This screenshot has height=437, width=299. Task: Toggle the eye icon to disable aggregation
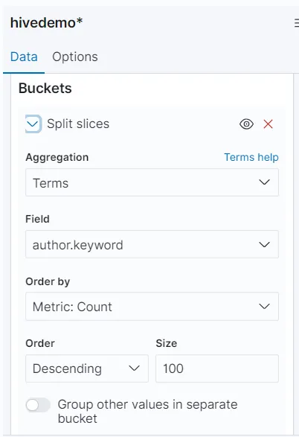246,124
